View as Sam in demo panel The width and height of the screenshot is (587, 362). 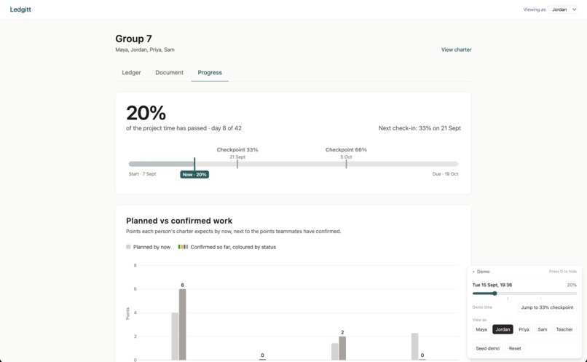(x=543, y=329)
